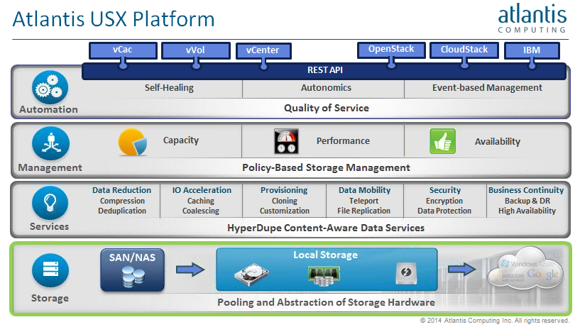Click the Capacity label
Viewport: 580px width, 327px height.
(x=181, y=140)
